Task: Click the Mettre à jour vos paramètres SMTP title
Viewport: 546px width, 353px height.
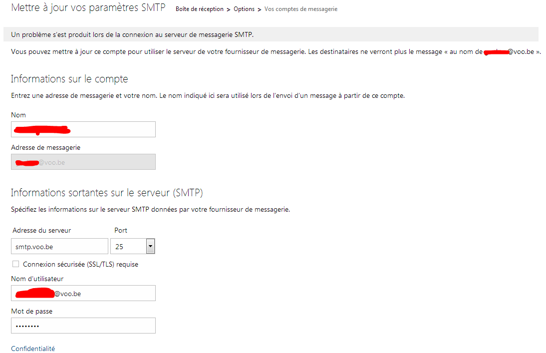Action: point(88,8)
